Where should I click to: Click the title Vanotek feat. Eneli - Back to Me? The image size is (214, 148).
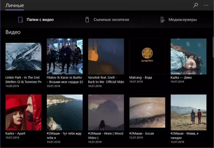click(x=106, y=79)
